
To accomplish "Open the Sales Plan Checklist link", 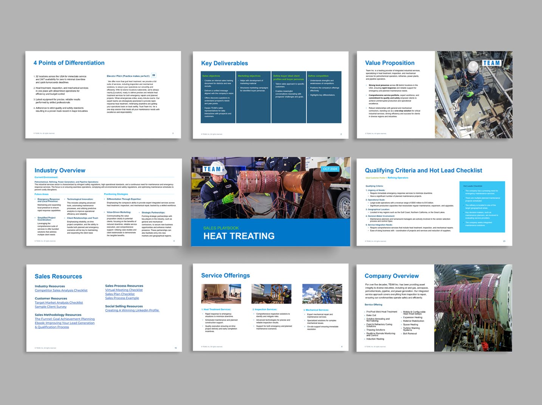I will pos(119,294).
